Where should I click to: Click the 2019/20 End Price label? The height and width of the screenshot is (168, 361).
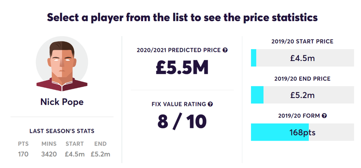tap(302, 79)
